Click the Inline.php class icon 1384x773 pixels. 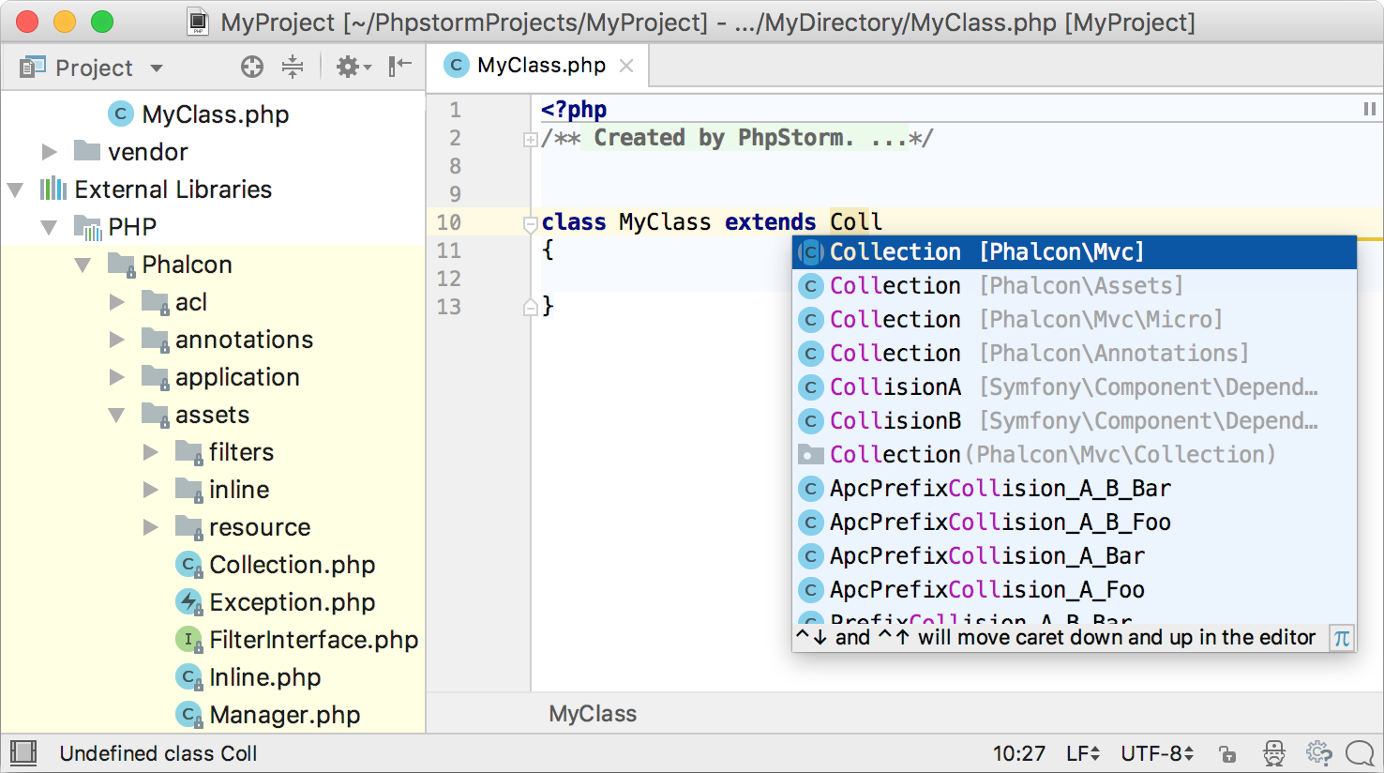[189, 677]
